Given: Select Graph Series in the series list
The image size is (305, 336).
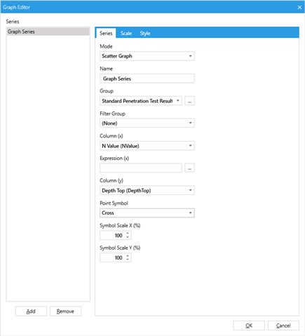Looking at the screenshot, I should pyautogui.click(x=48, y=32).
